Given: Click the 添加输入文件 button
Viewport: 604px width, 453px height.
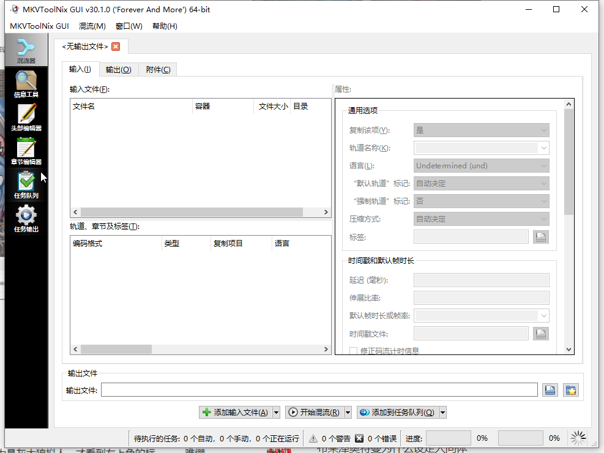Looking at the screenshot, I should tap(236, 412).
